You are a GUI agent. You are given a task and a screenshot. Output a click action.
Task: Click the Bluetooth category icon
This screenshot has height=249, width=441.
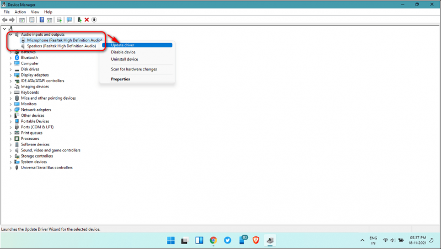click(17, 58)
